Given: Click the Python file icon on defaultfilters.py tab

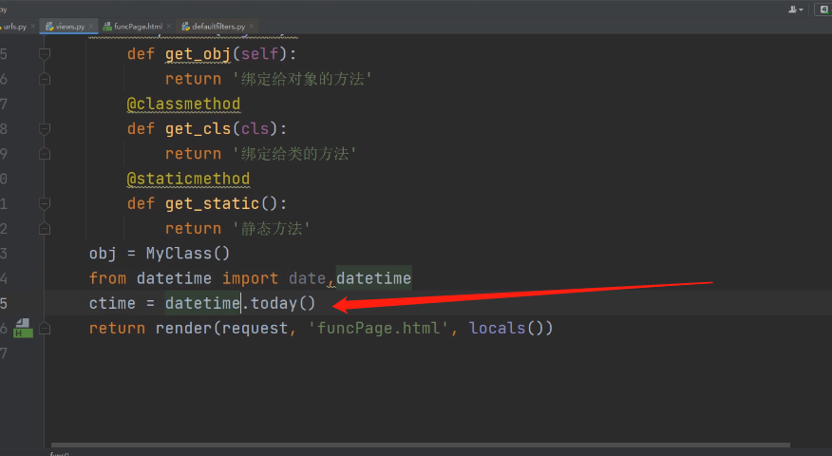Looking at the screenshot, I should click(186, 27).
